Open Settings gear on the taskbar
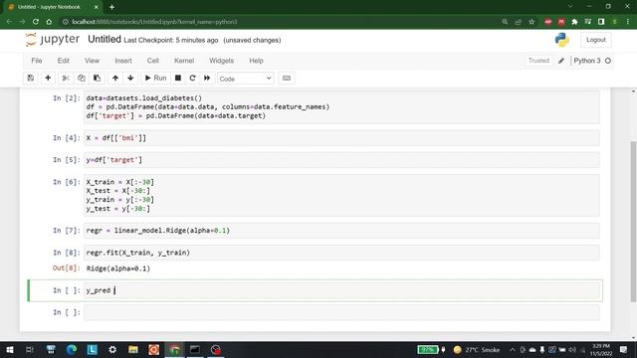Screen dimensions: 637x358 (x=112, y=349)
